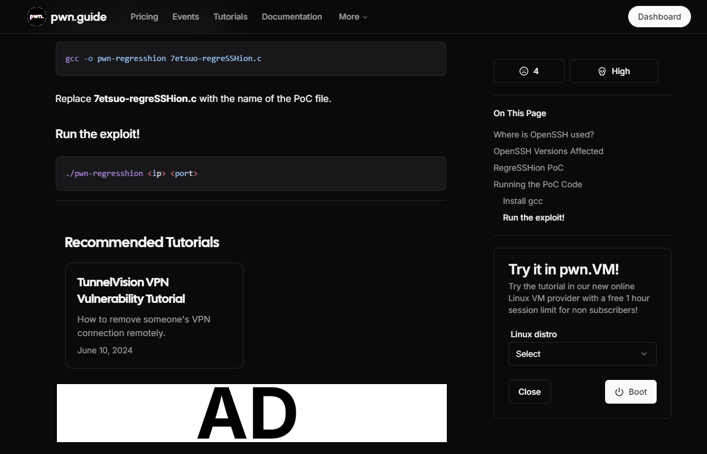
Task: Click the Dashboard button
Action: click(x=659, y=17)
